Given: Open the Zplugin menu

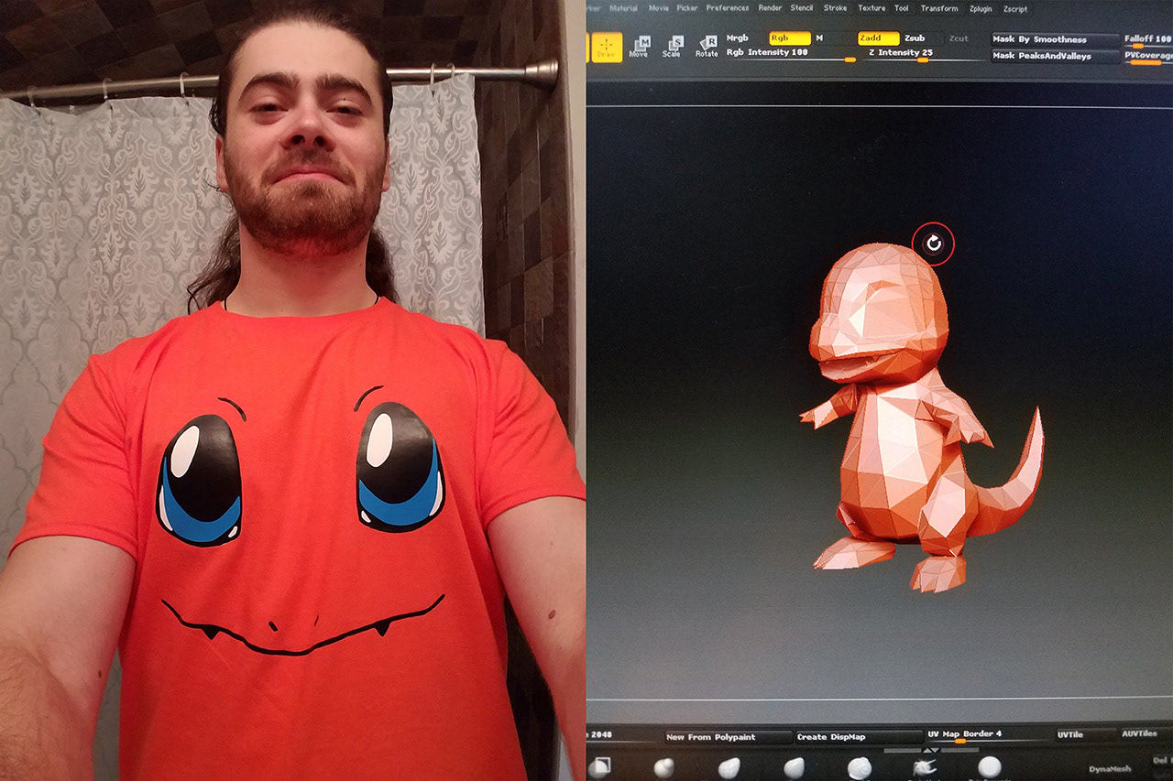Looking at the screenshot, I should coord(981,8).
